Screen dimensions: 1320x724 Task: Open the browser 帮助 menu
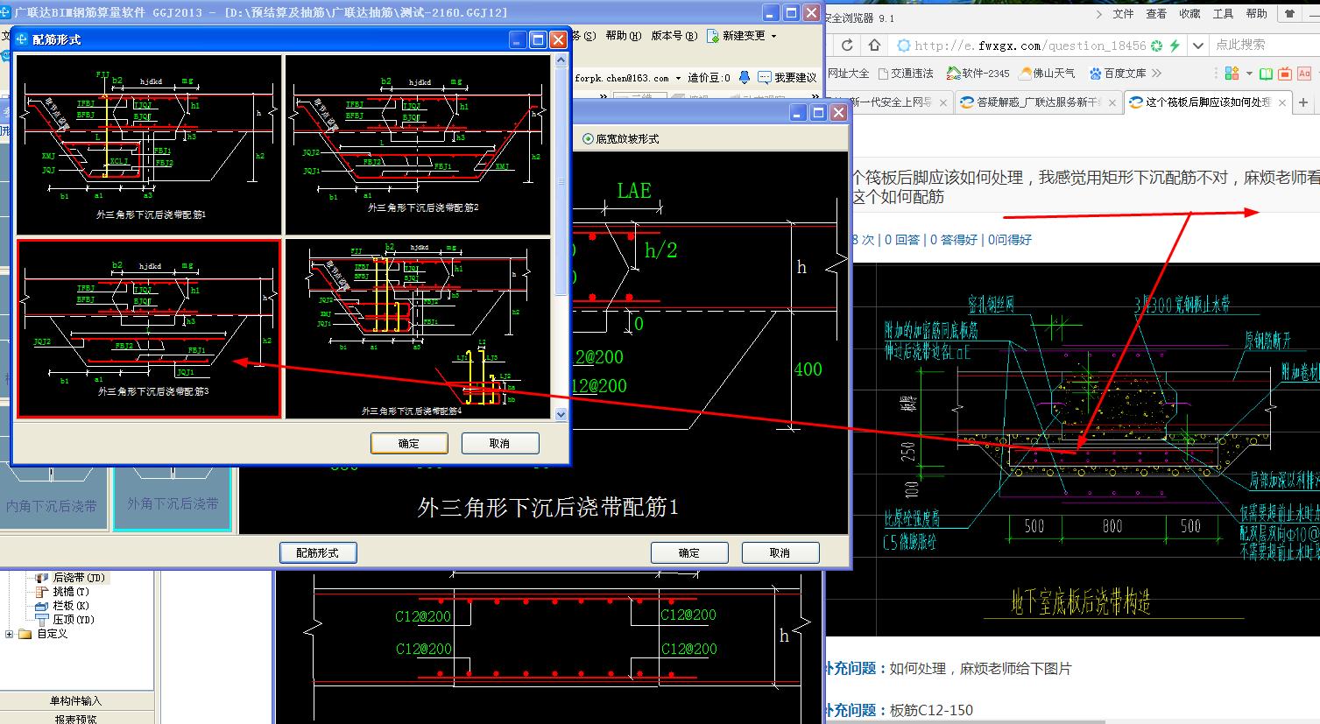[1256, 14]
